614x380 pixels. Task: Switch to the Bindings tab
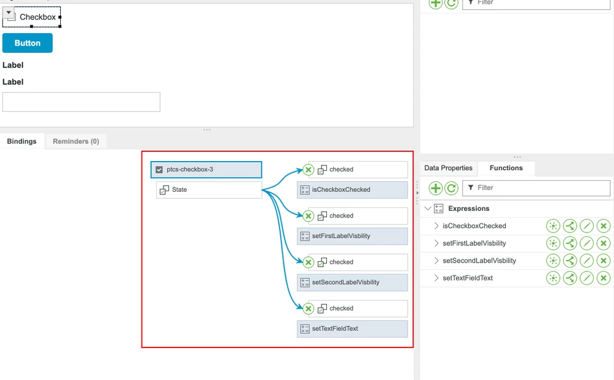pyautogui.click(x=22, y=141)
